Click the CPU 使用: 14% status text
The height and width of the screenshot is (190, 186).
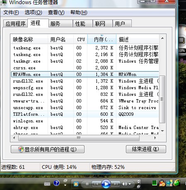[59, 167]
